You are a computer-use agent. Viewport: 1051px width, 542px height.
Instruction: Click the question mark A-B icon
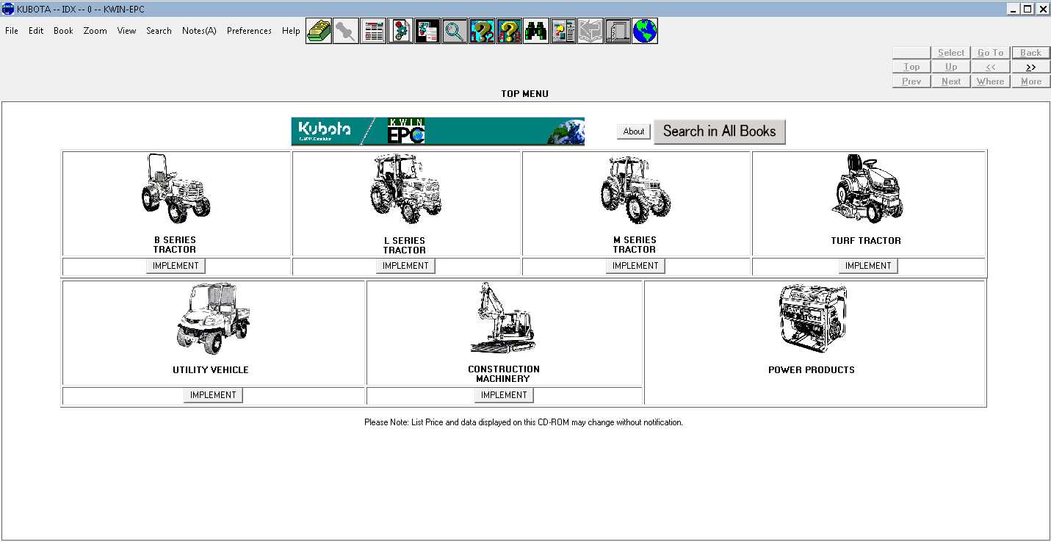tap(509, 31)
